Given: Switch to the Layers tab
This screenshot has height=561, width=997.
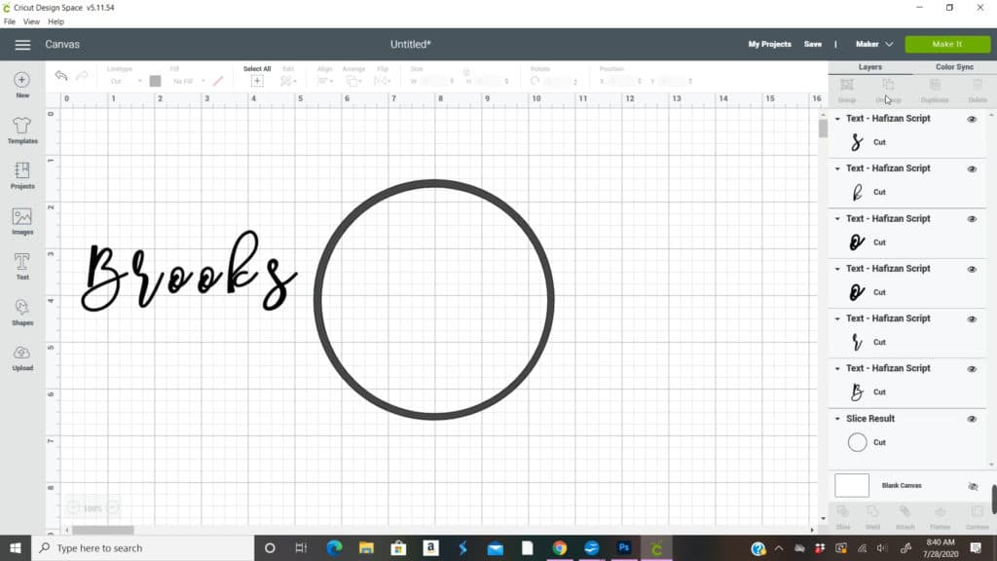Looking at the screenshot, I should [869, 67].
